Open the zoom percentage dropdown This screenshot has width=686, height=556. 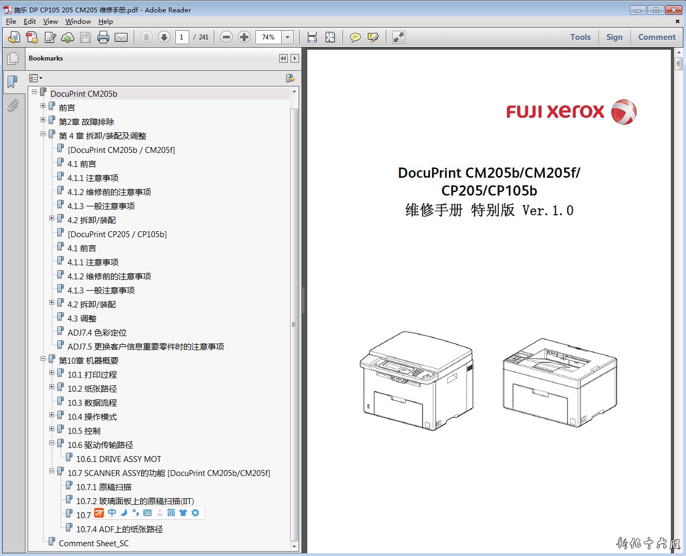click(288, 37)
